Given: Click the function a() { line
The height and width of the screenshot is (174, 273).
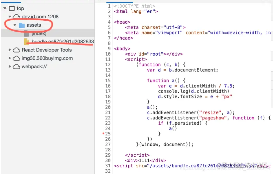Looking at the screenshot, I should point(166,81).
